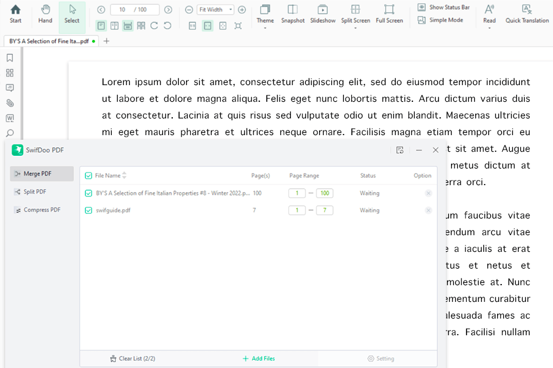Edit end page field showing 7
Screen dimensions: 553x368
pos(325,210)
